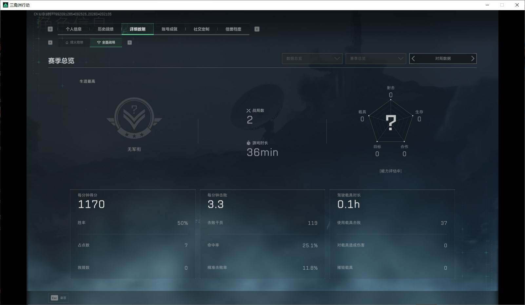
Task: Click the stopwatch icon by 游戏时长
Action: (248, 143)
